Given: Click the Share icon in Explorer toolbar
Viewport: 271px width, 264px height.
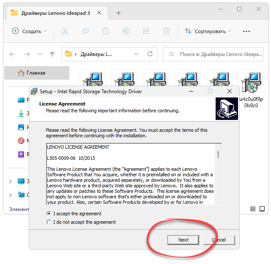Looking at the screenshot, I should 146,31.
